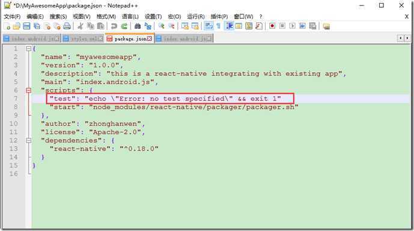Toggle synchronized horizontal scrolling
The width and height of the screenshot is (414, 231).
pos(195,26)
